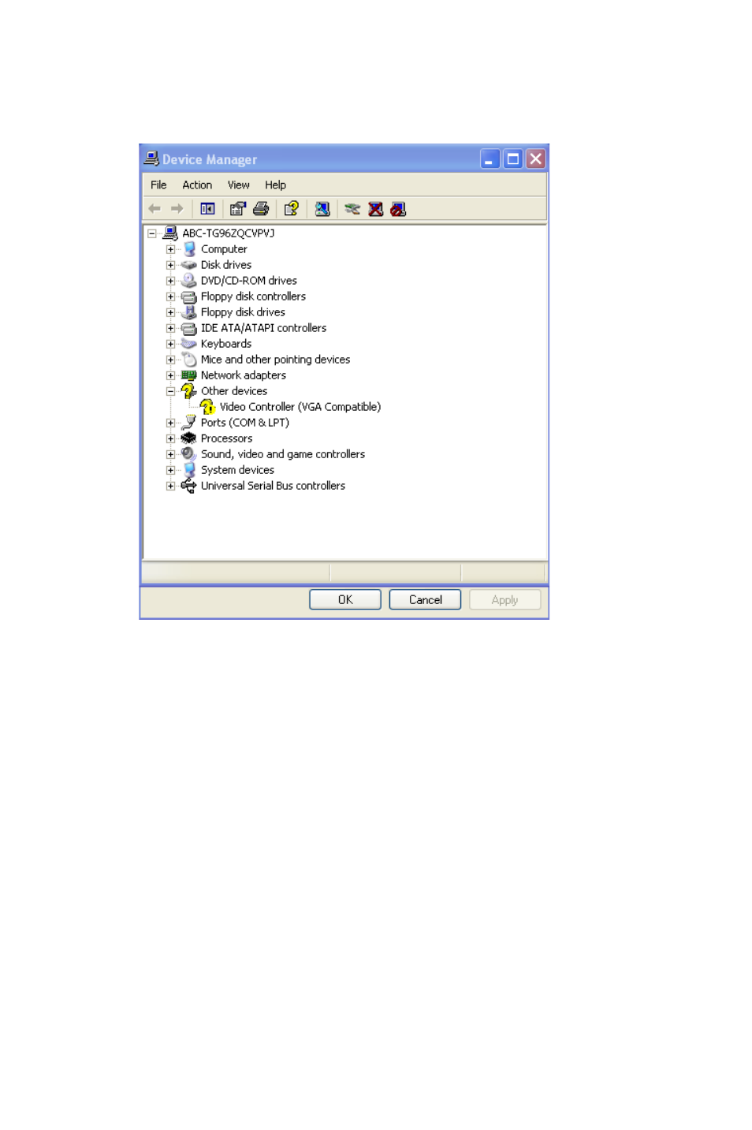Select the ABC-TG96ZQCVPVJ computer name
This screenshot has height=1130, width=752.
pos(229,233)
